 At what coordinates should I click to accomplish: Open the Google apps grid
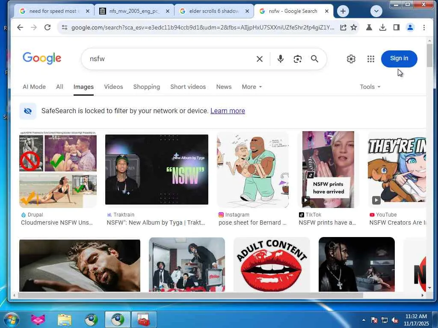click(x=371, y=59)
